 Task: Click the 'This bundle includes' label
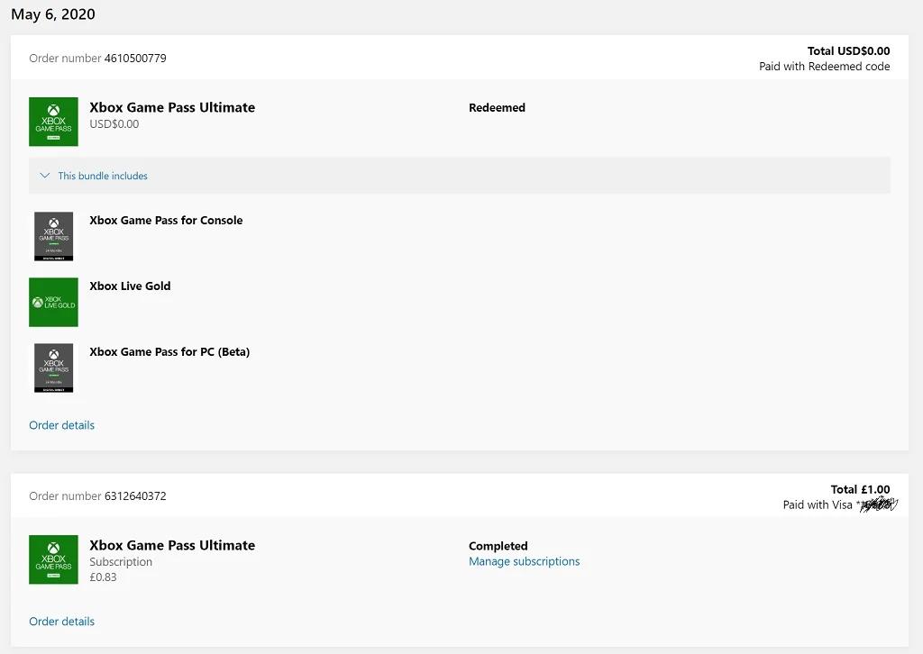click(103, 176)
